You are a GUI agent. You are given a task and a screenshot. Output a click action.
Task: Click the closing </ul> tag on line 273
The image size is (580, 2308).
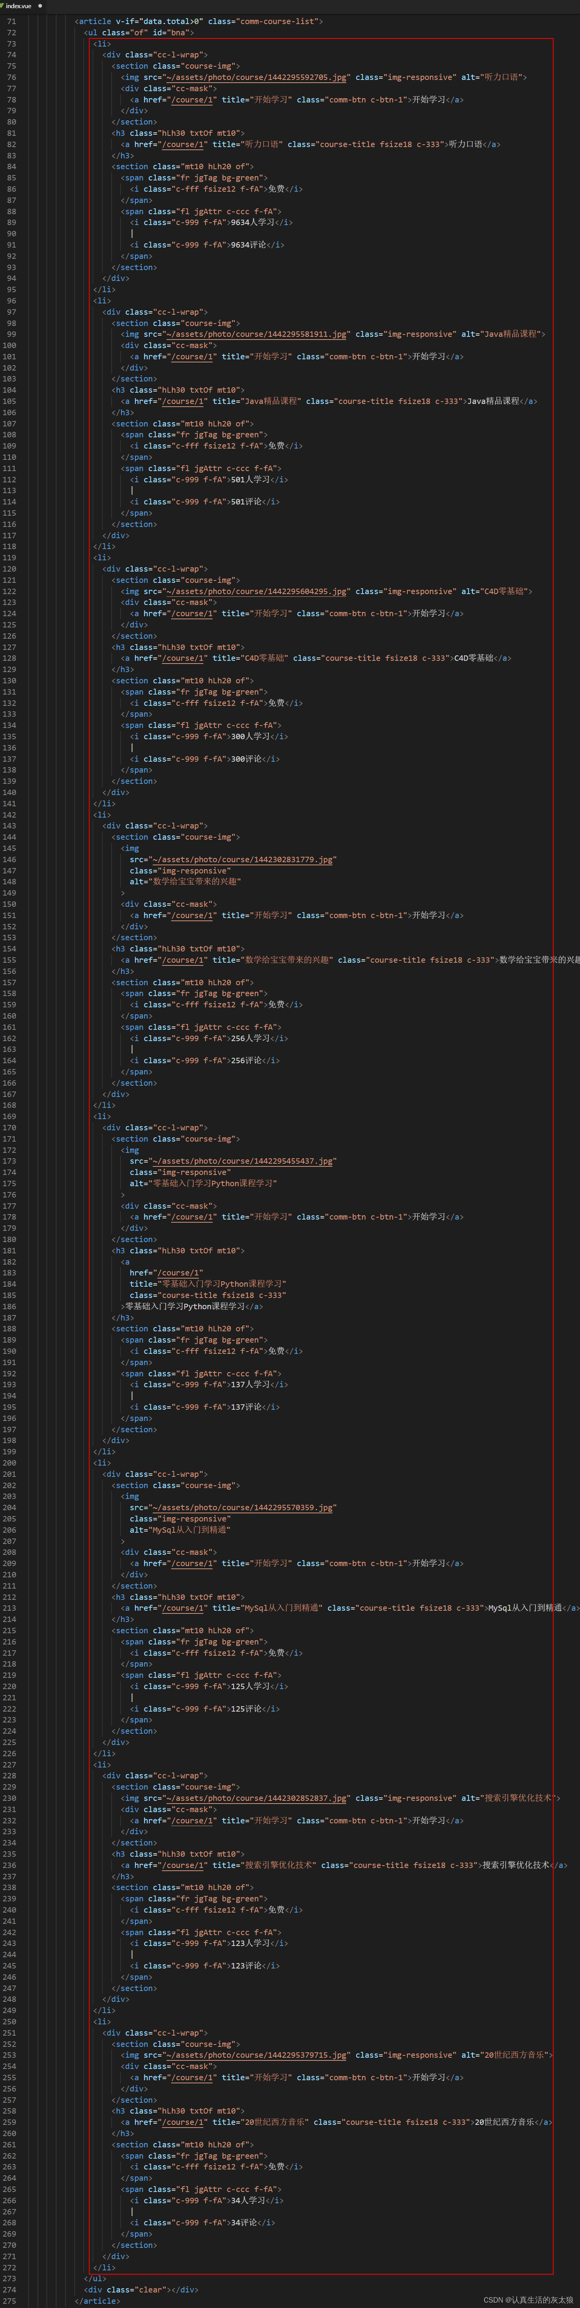click(x=95, y=2279)
